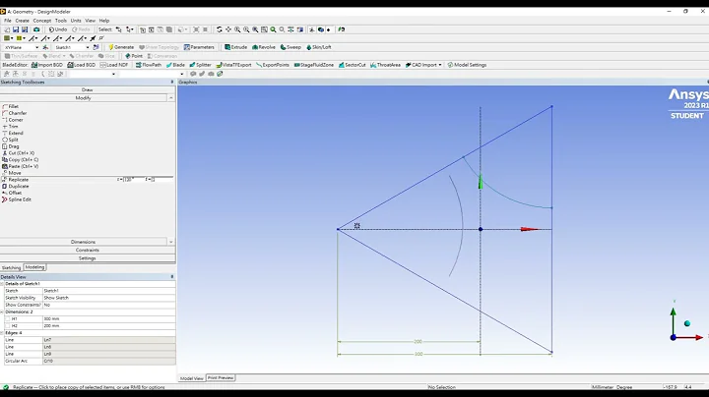The height and width of the screenshot is (397, 709).
Task: Open the Concept menu
Action: [42, 21]
